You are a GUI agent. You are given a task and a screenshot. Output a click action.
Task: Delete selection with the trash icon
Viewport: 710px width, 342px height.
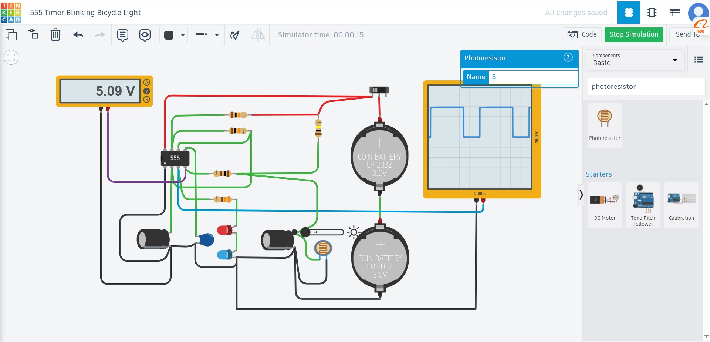[x=55, y=35]
